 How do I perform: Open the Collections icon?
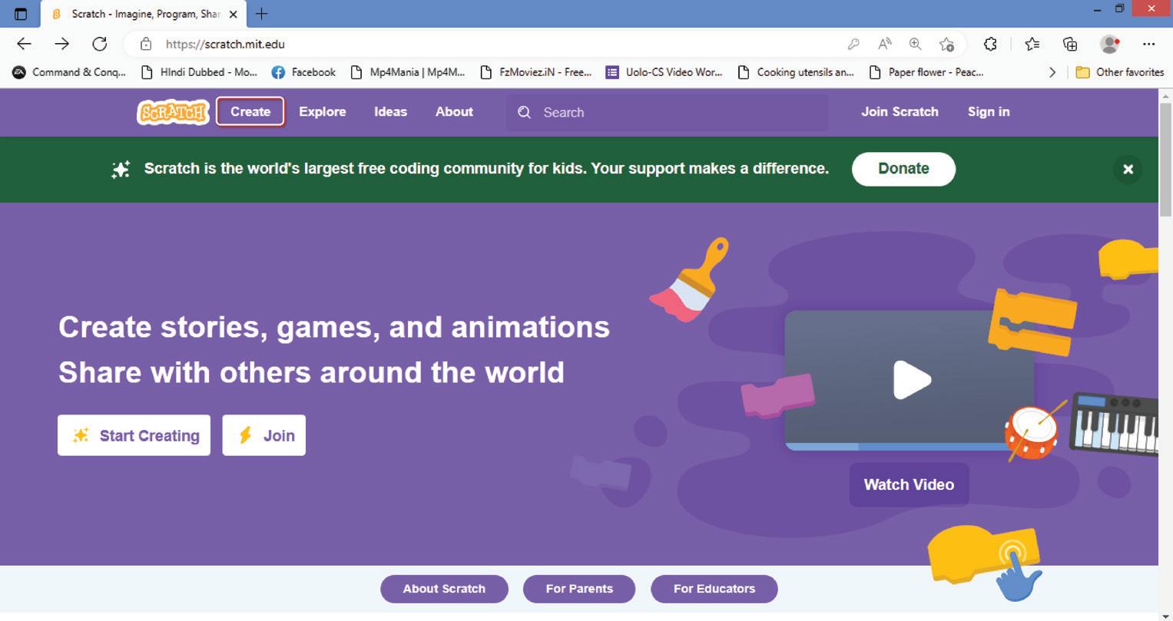click(x=1070, y=45)
